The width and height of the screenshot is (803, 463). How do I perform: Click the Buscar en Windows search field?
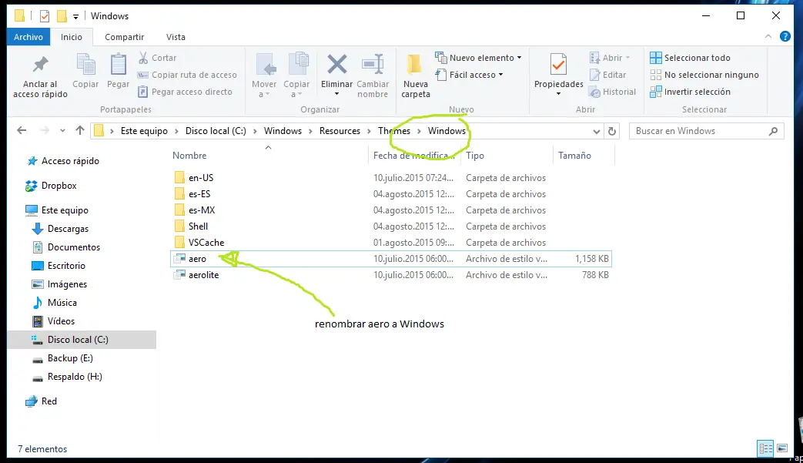706,131
